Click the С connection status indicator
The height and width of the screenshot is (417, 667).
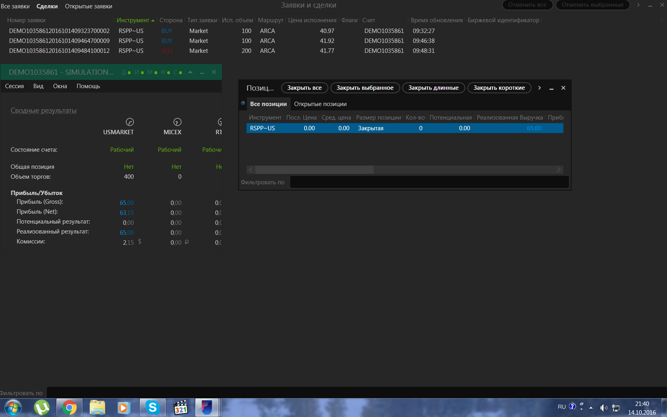(x=178, y=72)
